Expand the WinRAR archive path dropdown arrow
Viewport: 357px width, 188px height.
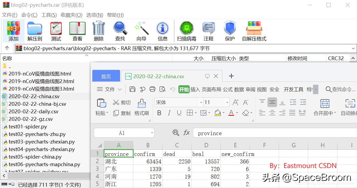(354, 48)
